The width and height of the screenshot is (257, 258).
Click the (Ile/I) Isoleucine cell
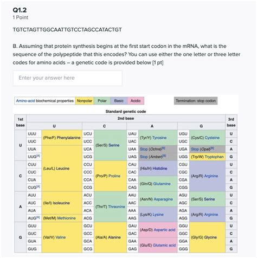[x=62, y=203]
